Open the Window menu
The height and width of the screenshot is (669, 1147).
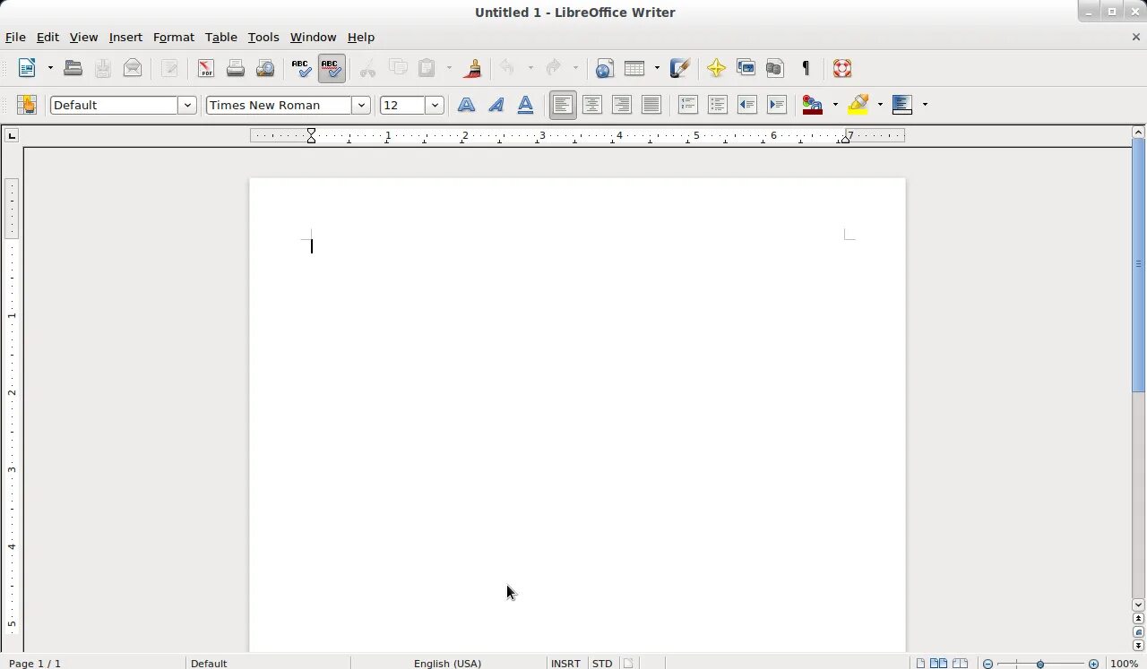(313, 37)
